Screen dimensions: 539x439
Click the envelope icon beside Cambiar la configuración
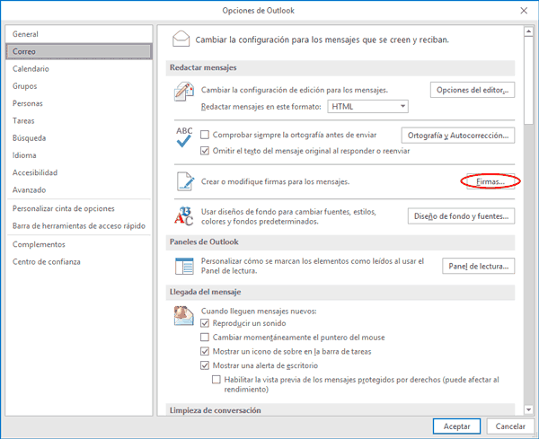point(181,39)
